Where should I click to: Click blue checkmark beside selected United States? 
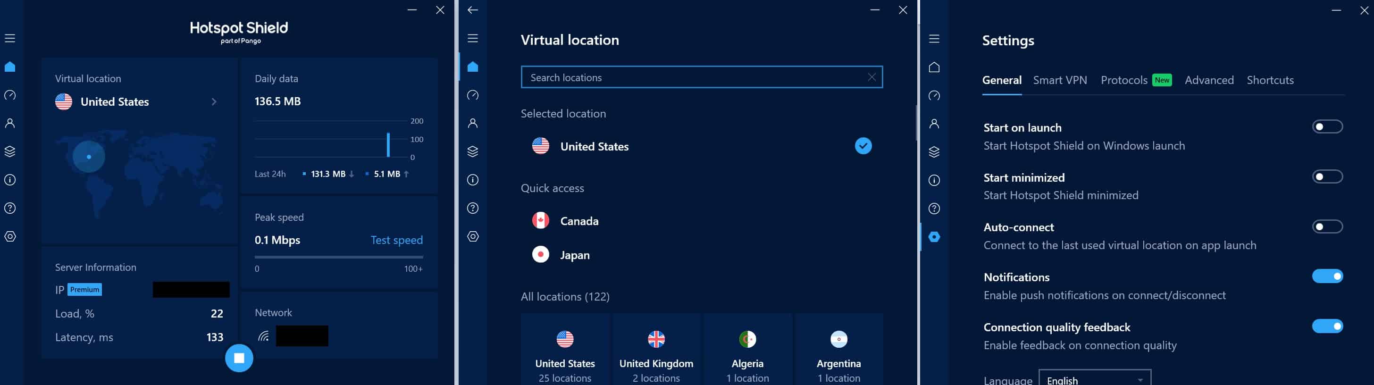[863, 146]
